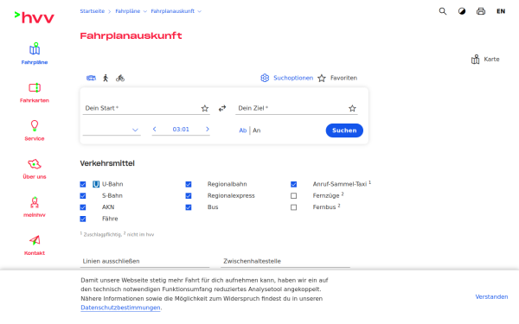The height and width of the screenshot is (324, 519).
Task: Open Favoriten star list
Action: pyautogui.click(x=337, y=78)
